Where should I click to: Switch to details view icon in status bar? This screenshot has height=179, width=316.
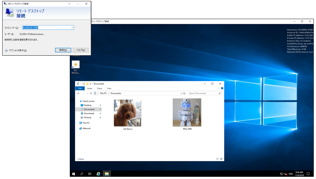coord(218,159)
